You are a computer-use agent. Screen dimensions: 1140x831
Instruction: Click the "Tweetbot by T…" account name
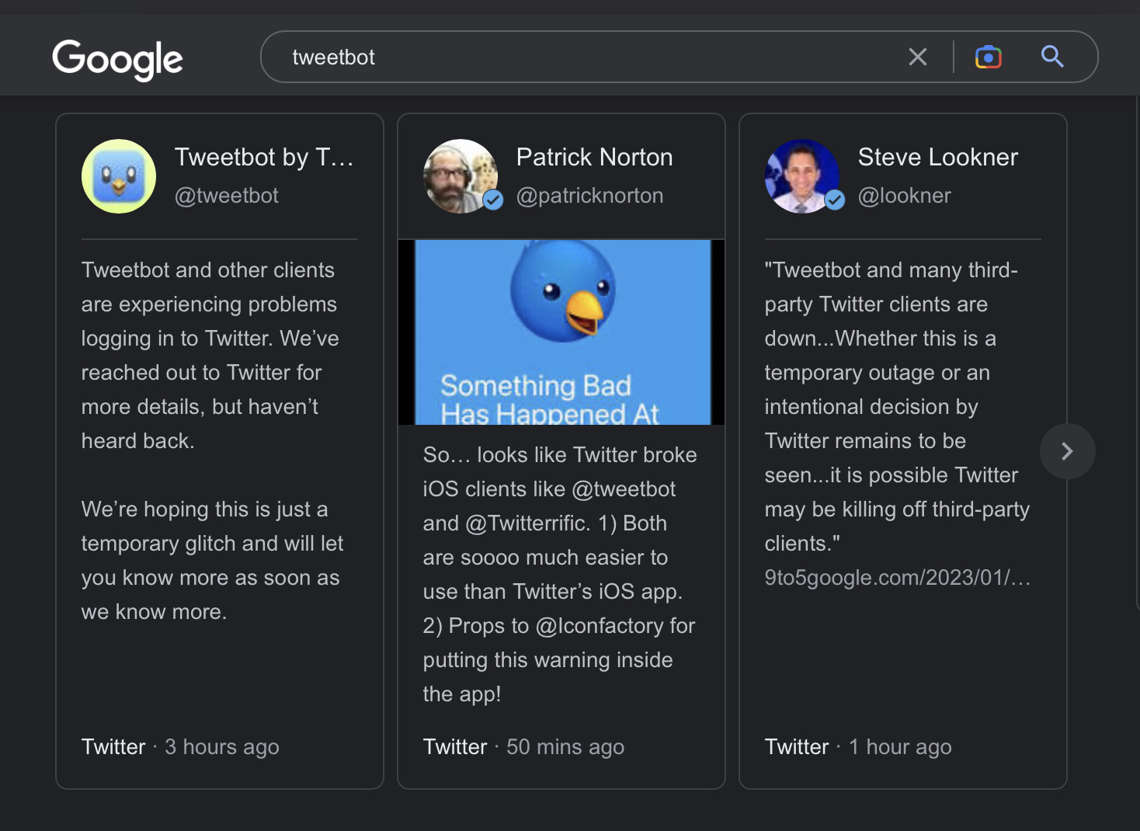(x=263, y=157)
